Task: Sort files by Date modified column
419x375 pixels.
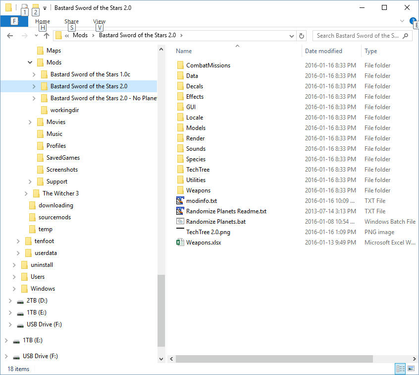Action: click(x=323, y=51)
